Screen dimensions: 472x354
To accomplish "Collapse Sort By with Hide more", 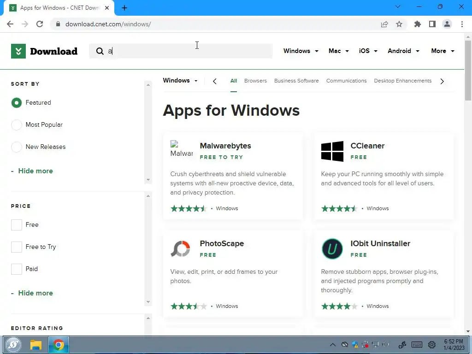I will tap(35, 171).
